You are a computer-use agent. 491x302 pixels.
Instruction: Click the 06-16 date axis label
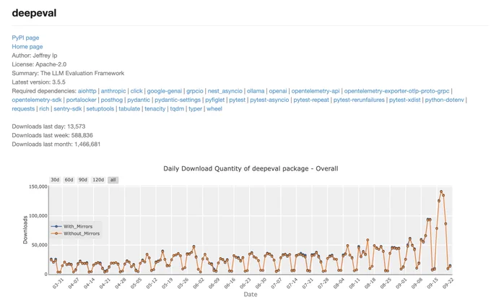point(230,283)
